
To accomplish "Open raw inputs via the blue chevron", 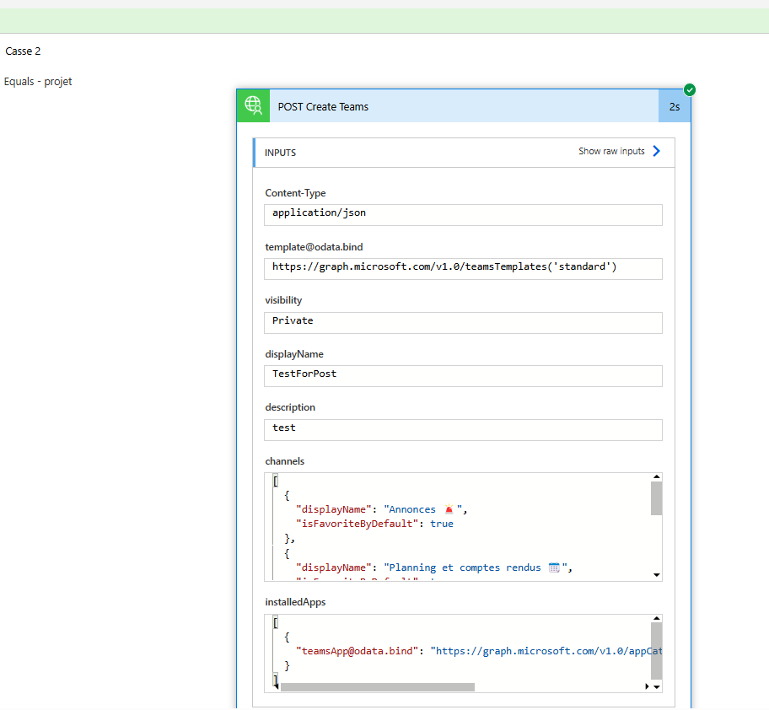I will click(x=657, y=151).
